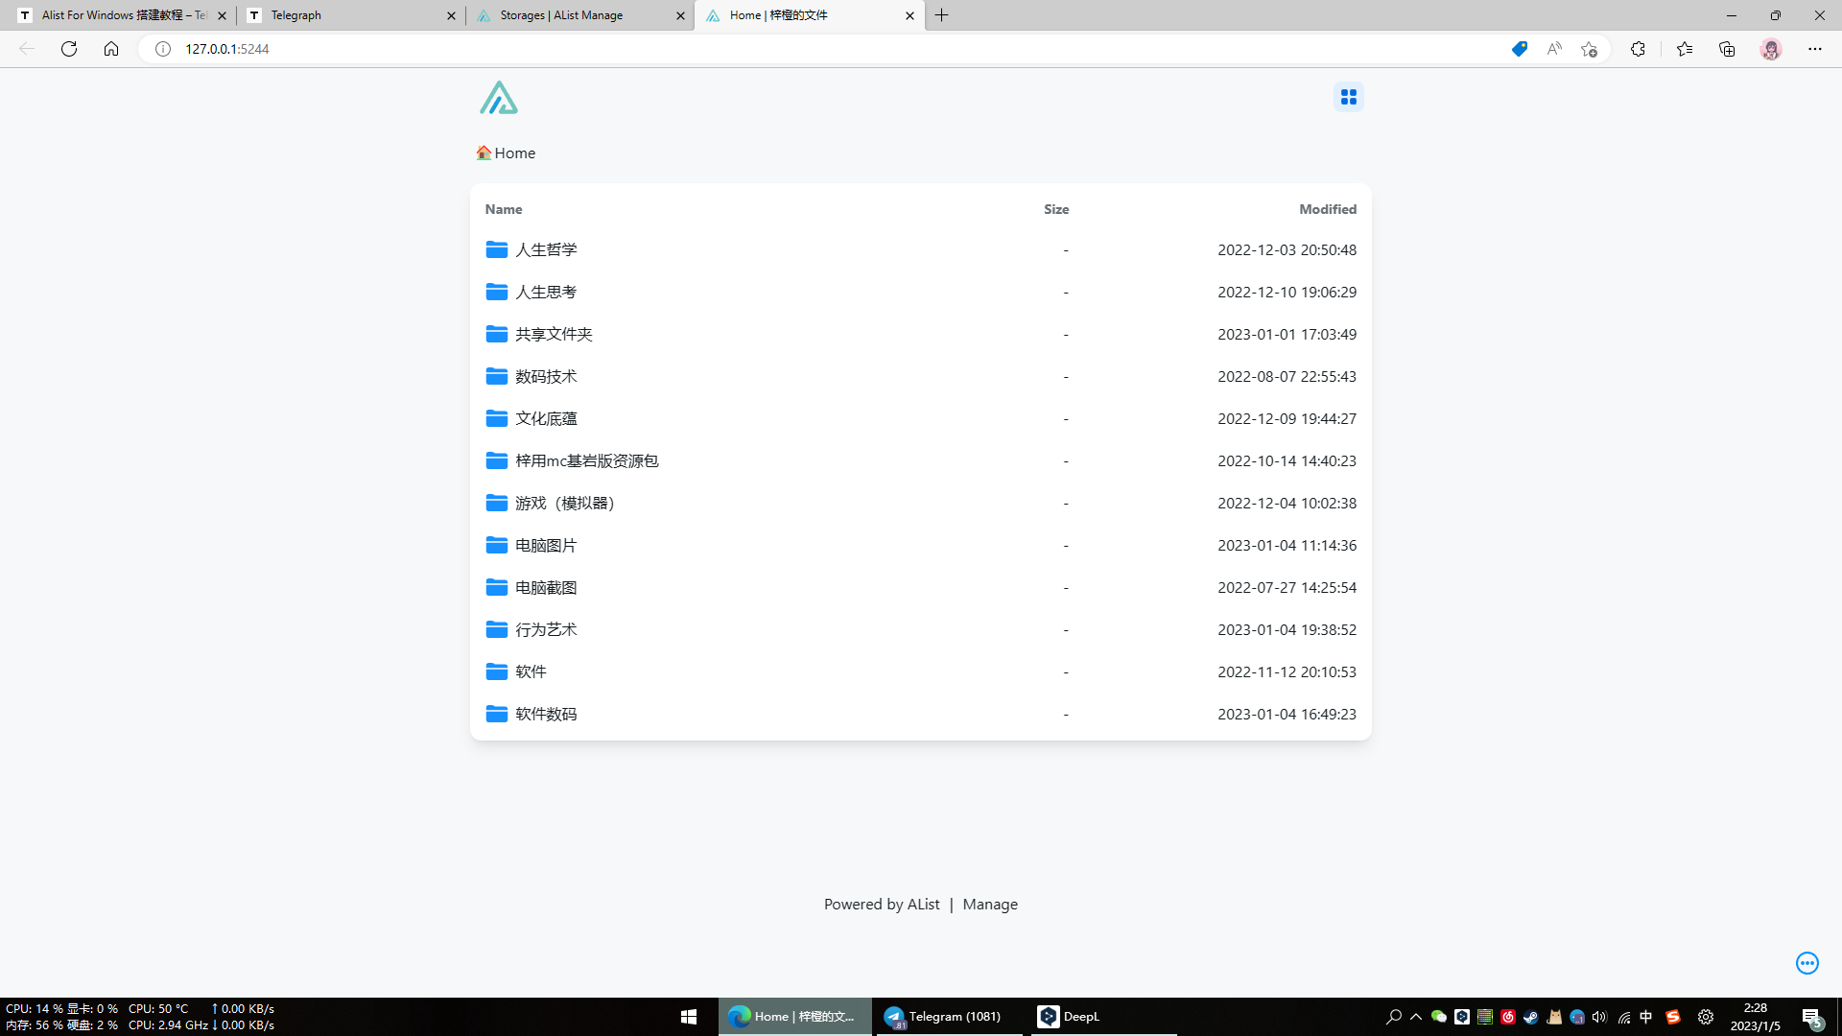
Task: Click the AList logo icon
Action: tap(499, 98)
